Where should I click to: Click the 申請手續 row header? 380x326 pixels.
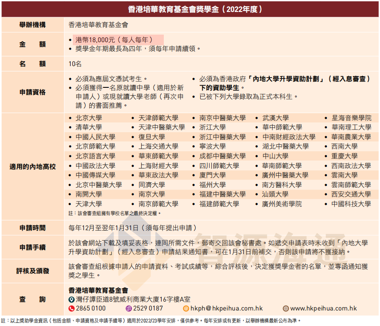pyautogui.click(x=33, y=247)
